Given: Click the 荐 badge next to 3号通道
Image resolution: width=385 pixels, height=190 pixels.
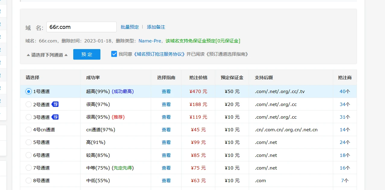Looking at the screenshot, I should pyautogui.click(x=55, y=117).
